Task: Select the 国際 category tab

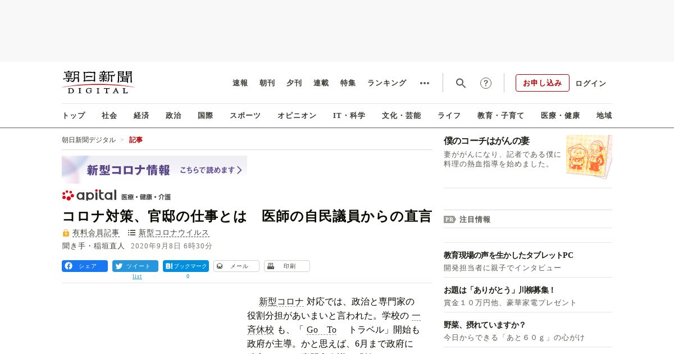Action: 206,116
